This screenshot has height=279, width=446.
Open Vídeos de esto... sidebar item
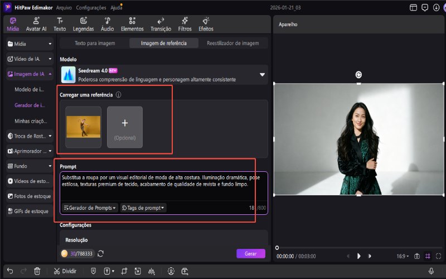point(30,181)
